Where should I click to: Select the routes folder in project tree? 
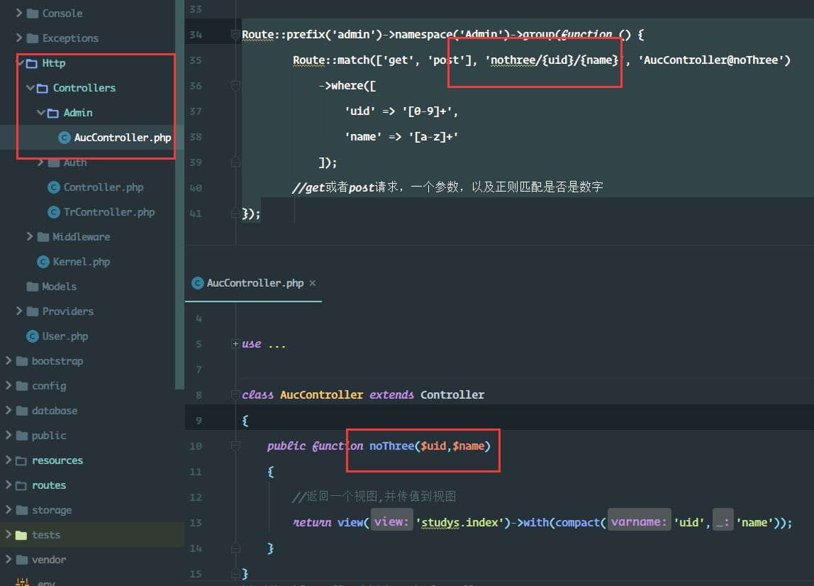click(x=48, y=485)
